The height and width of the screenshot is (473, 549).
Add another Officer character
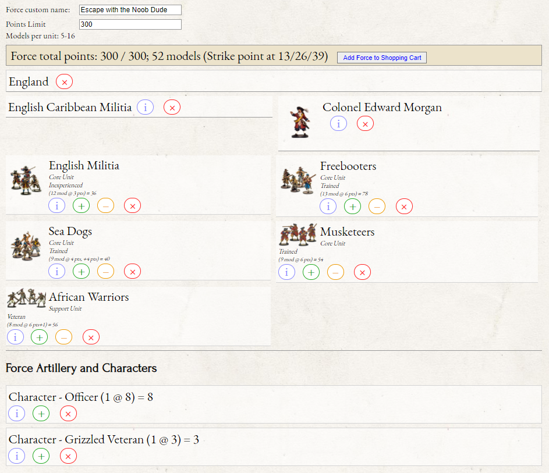pos(41,414)
